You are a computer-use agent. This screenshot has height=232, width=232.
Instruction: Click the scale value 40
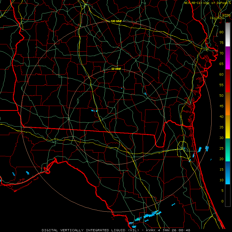point(221,117)
